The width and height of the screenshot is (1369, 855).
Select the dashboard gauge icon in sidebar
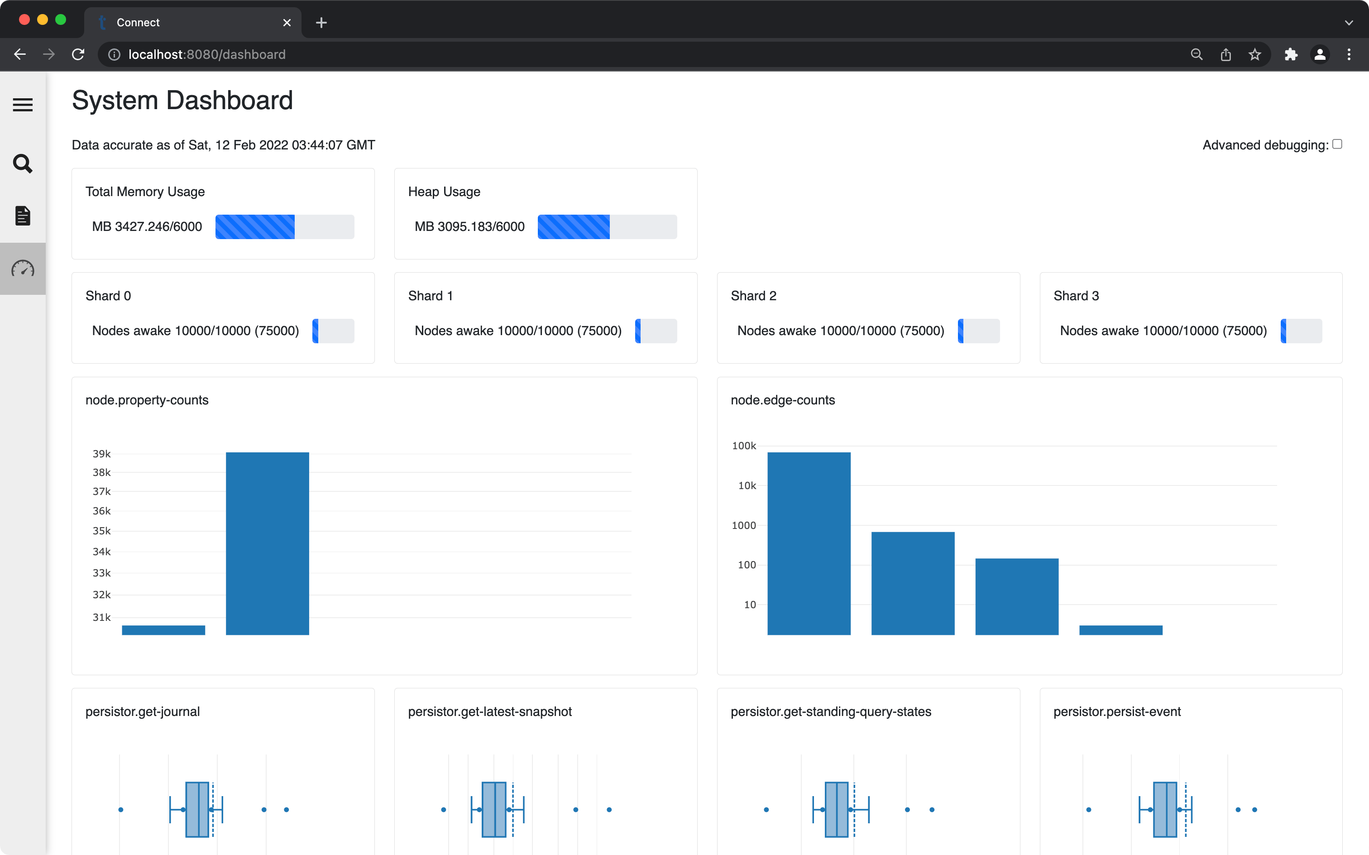23,269
